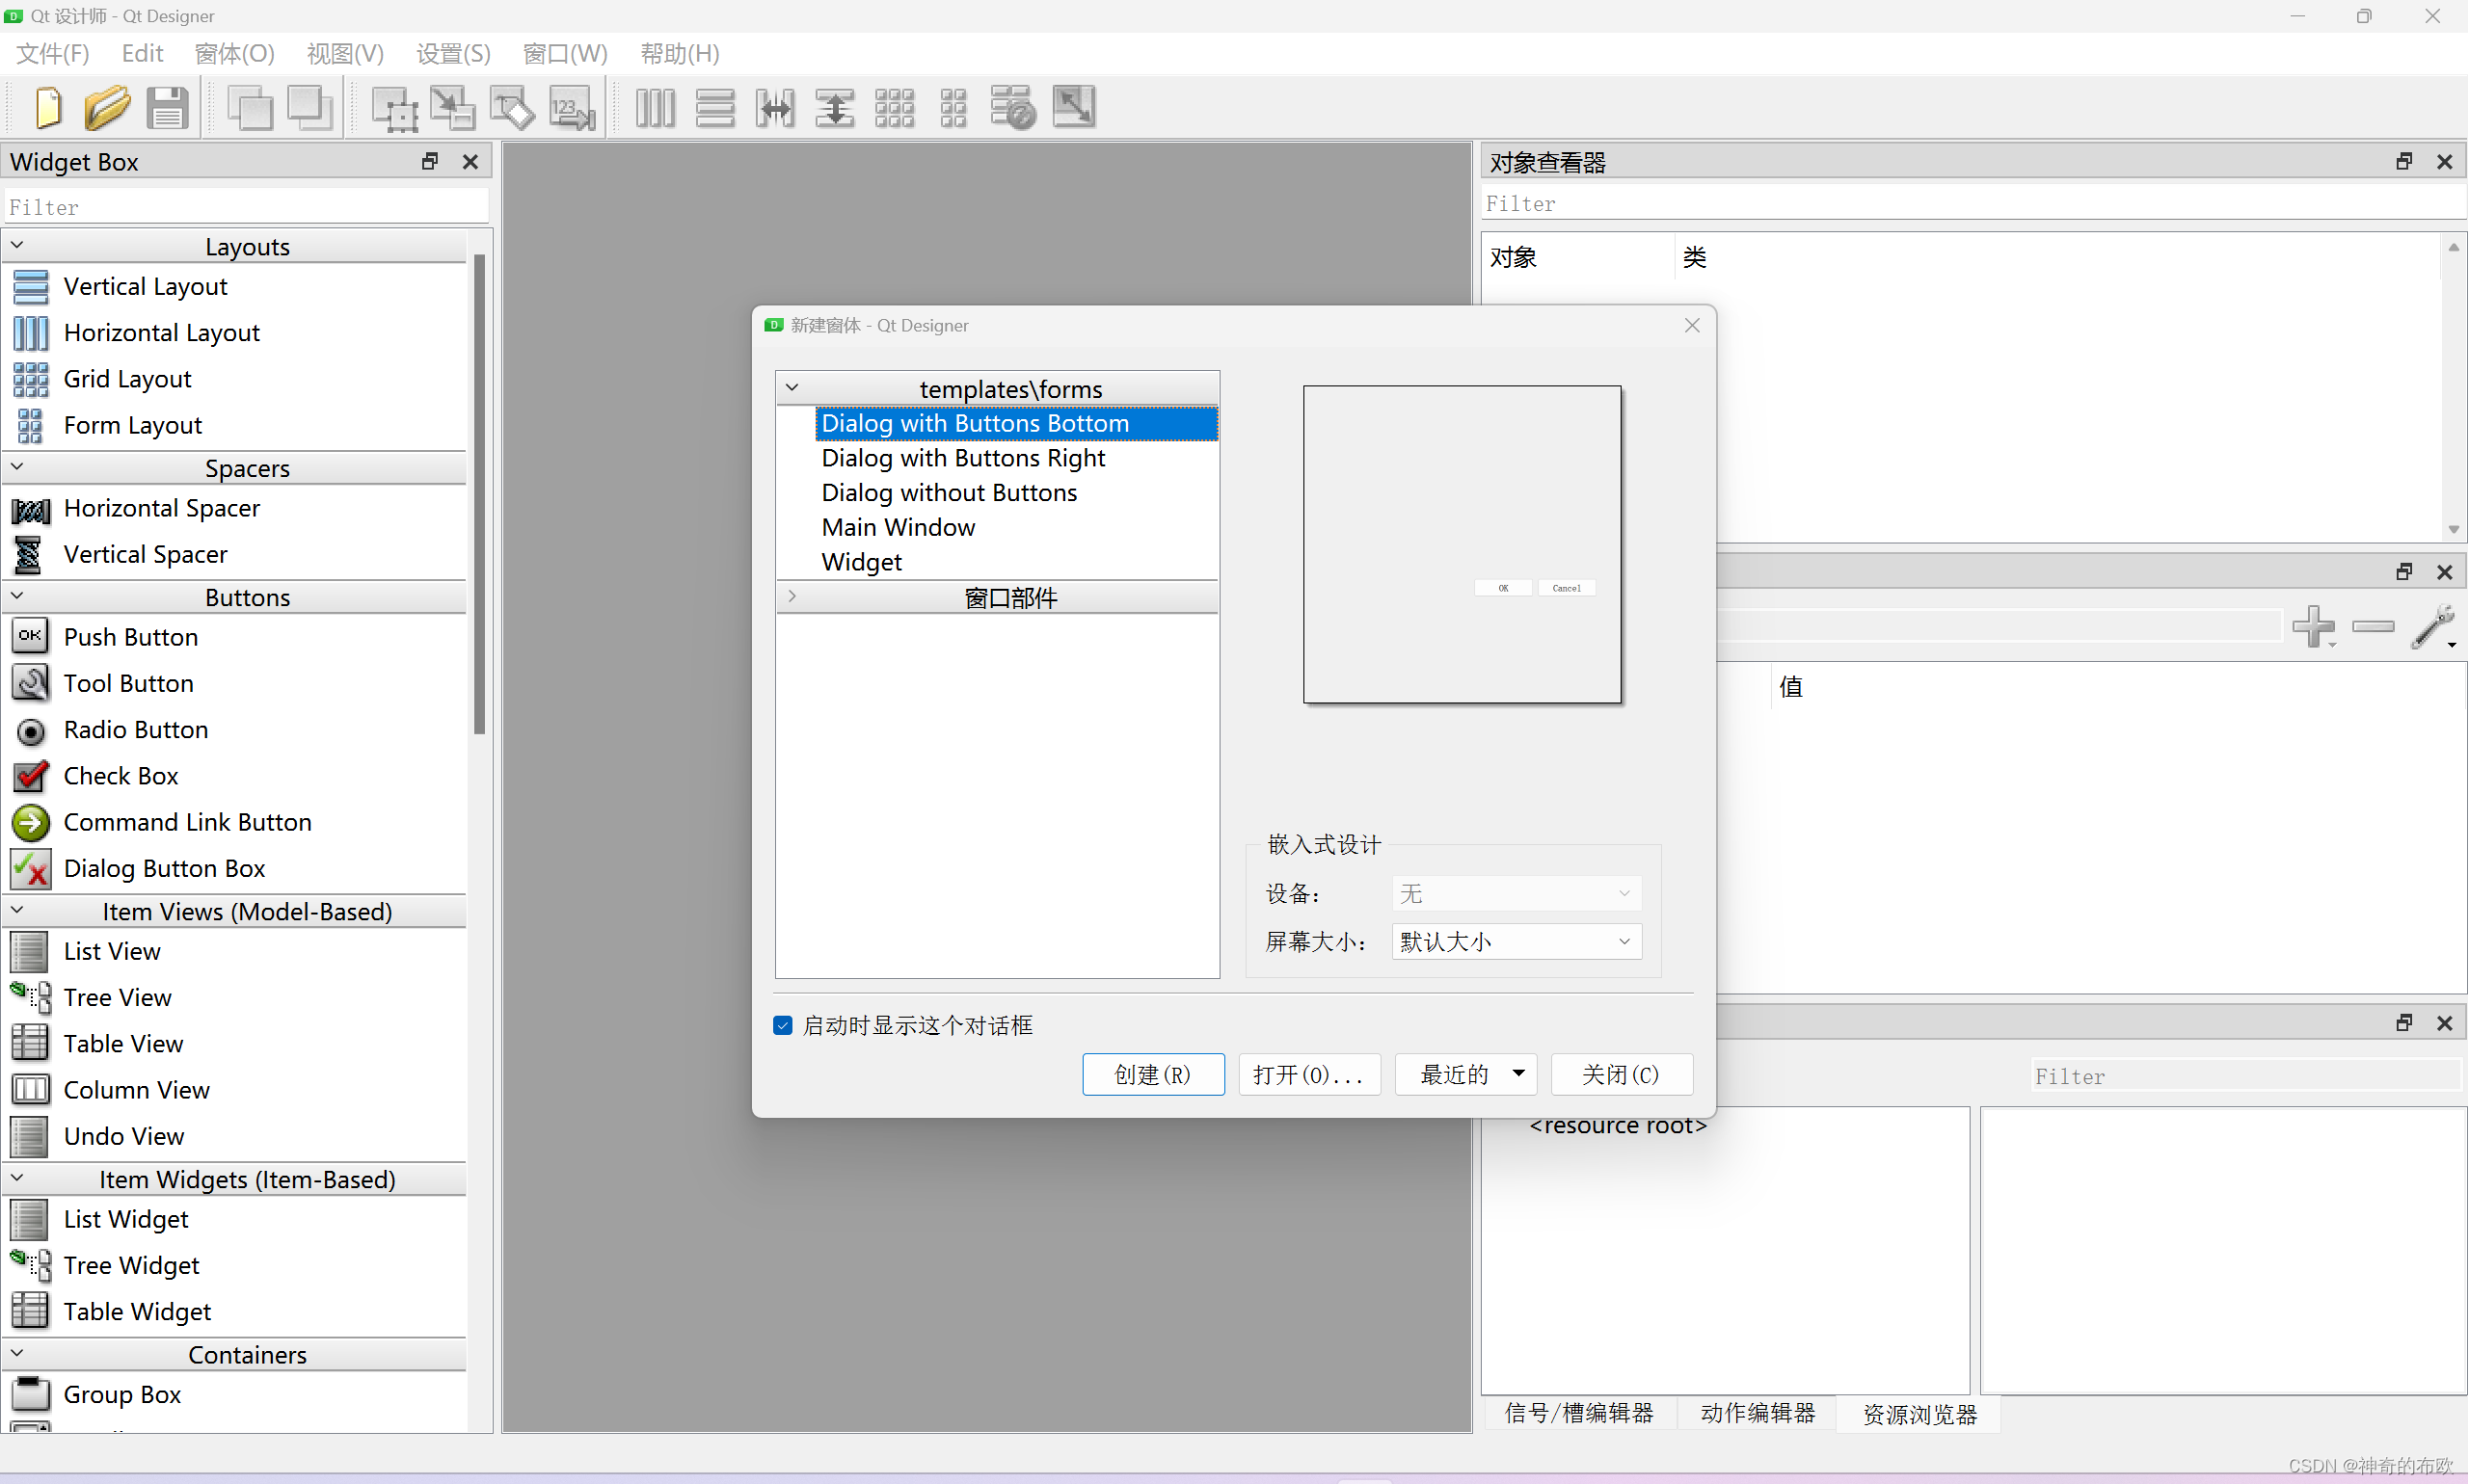Screen dimensions: 2469x1484
Task: Click the Lay Out Vertically toolbar icon
Action: pyautogui.click(x=715, y=108)
